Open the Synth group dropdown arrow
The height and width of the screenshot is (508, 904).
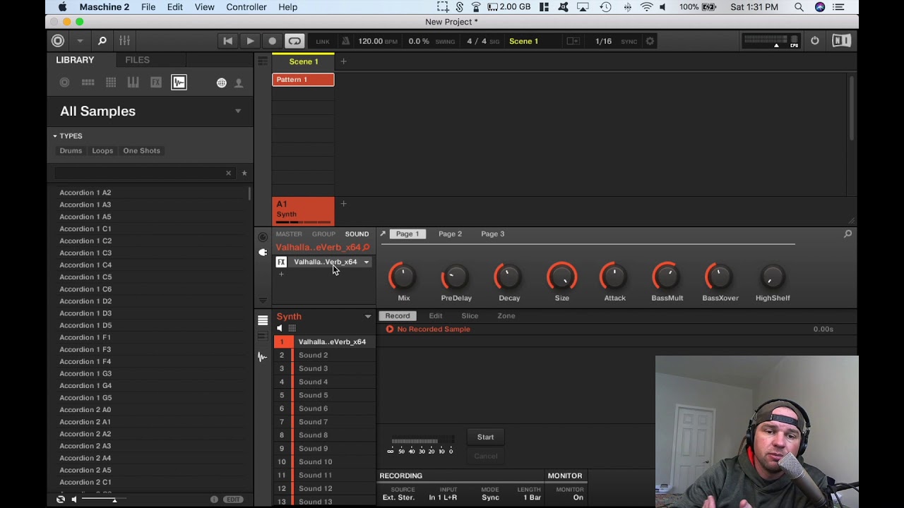click(367, 317)
